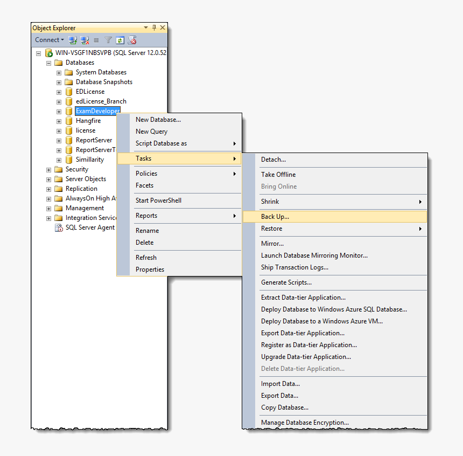The height and width of the screenshot is (456, 463).
Task: Click the server icon for WIN-VSGF1NBSVPB
Action: click(48, 52)
